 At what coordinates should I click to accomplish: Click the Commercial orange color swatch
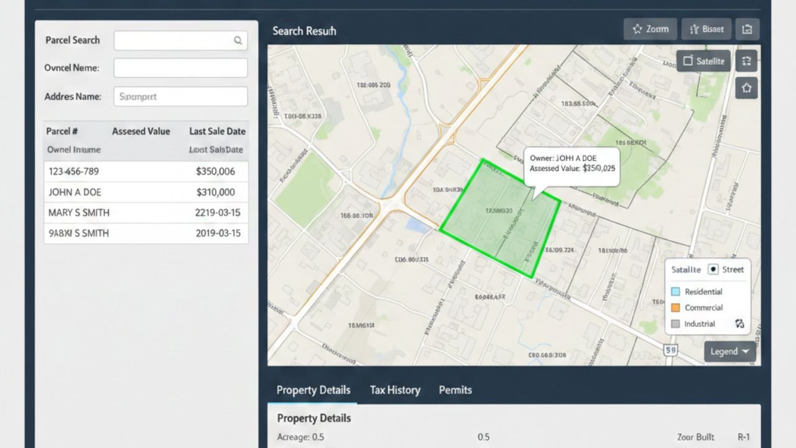tap(677, 307)
